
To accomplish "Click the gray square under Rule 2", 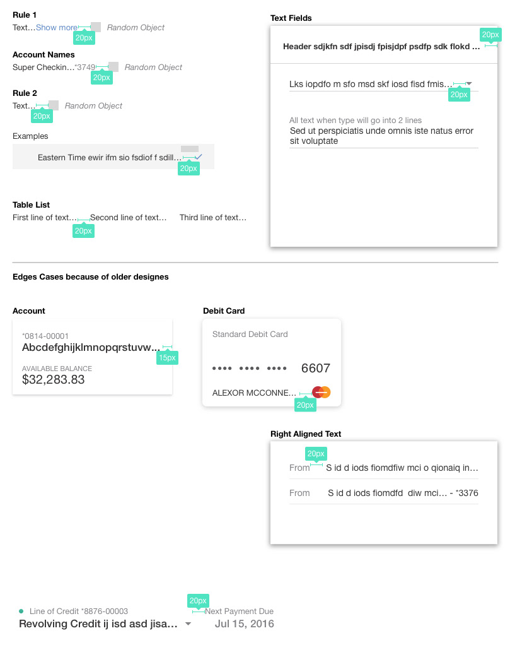I will [54, 105].
